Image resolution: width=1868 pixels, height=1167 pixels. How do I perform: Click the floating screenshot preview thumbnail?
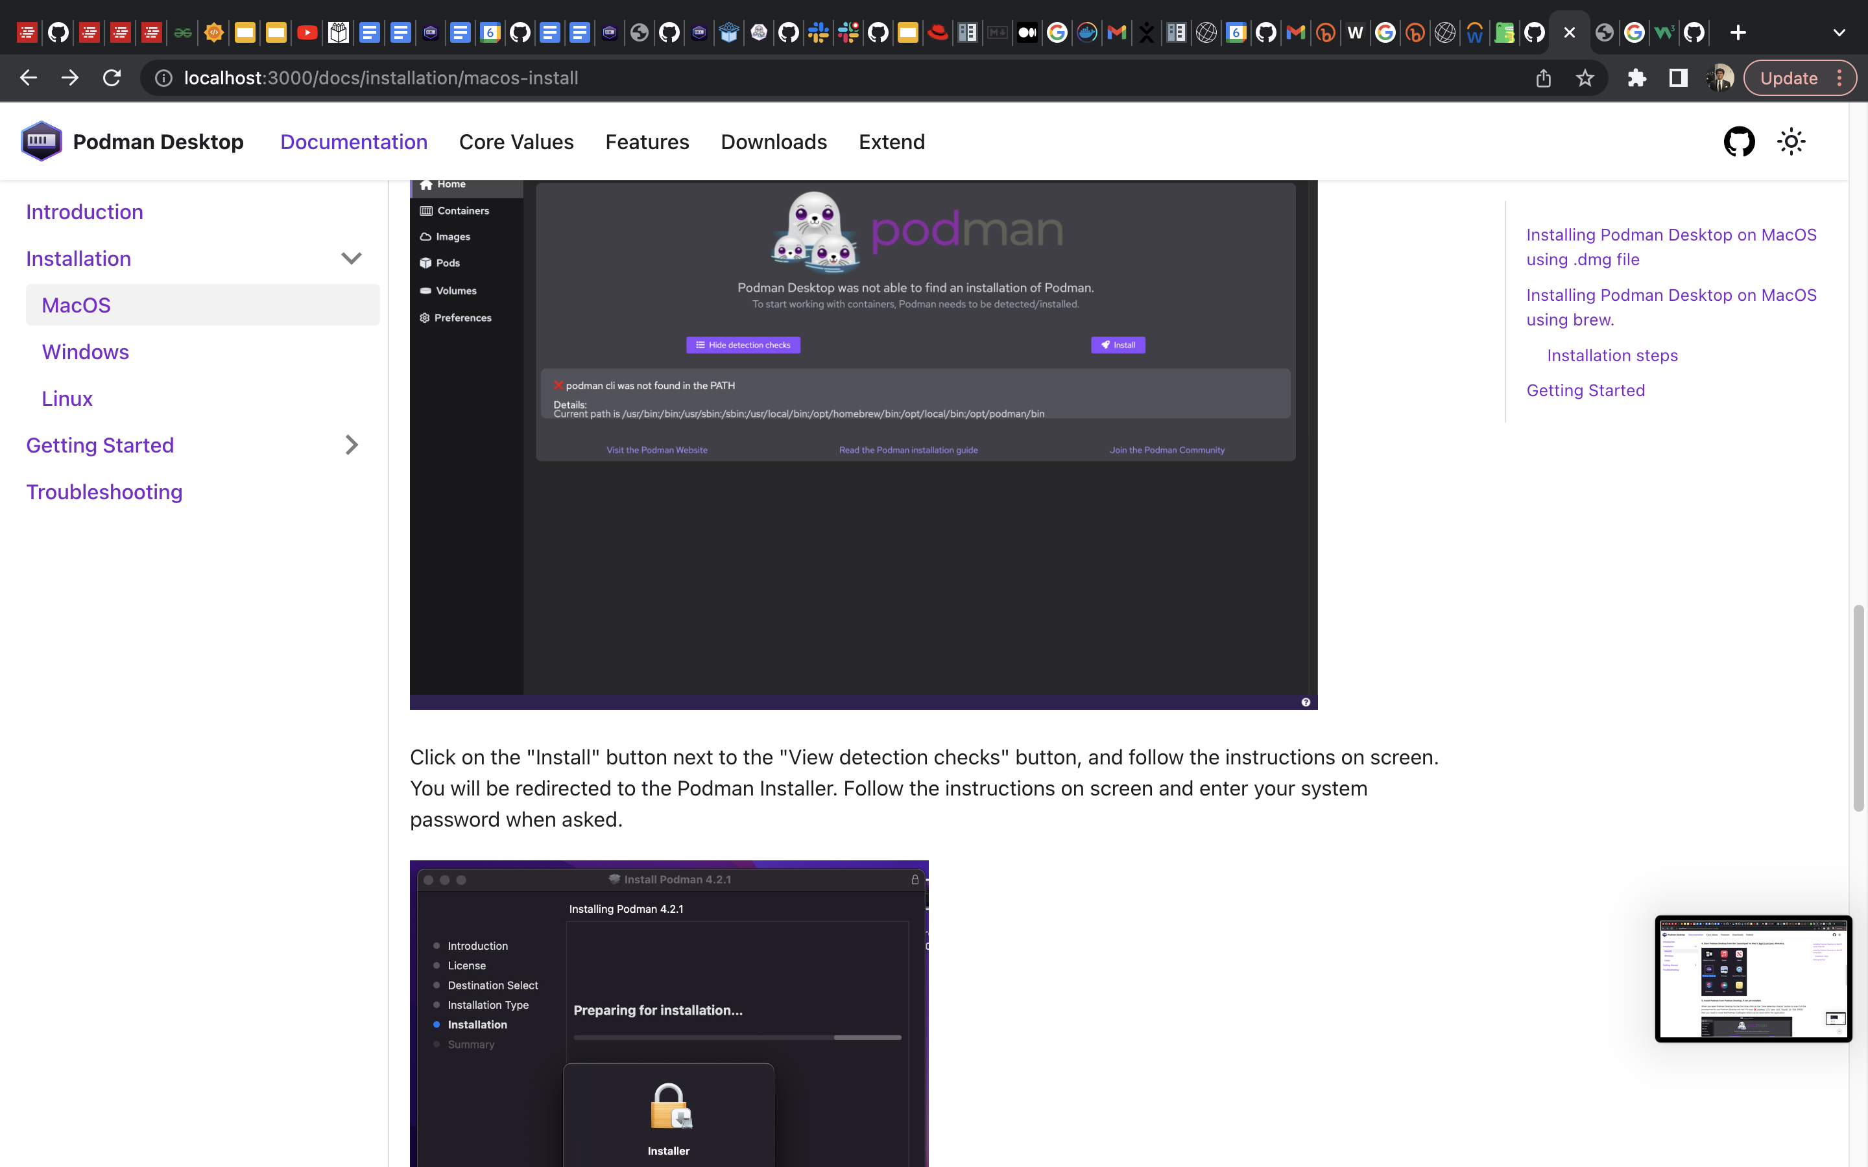[1752, 978]
